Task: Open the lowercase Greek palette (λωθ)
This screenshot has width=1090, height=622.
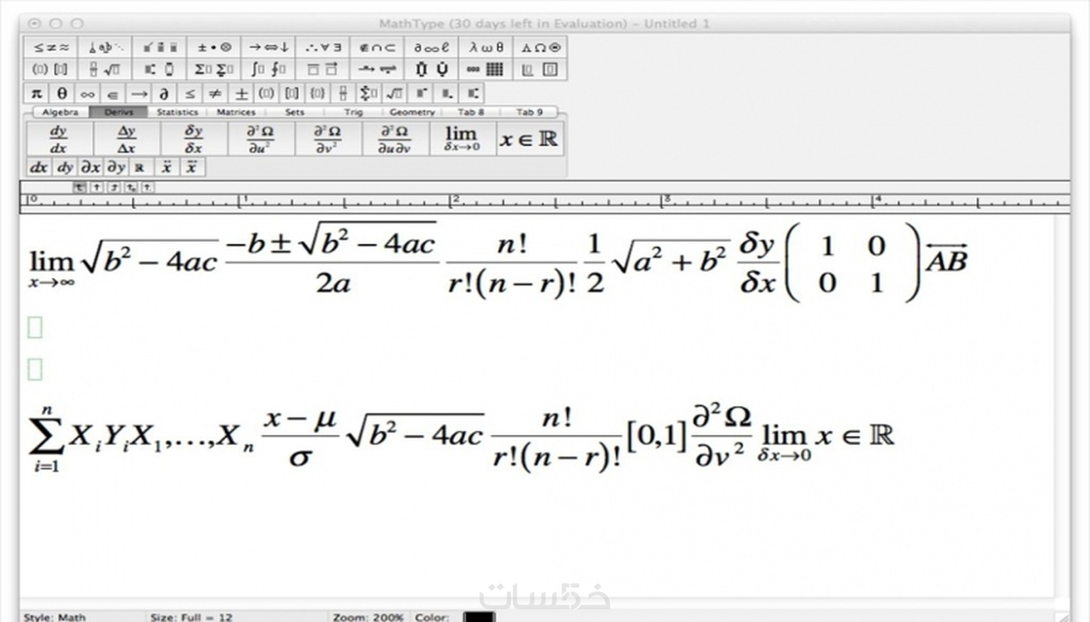Action: [x=487, y=47]
